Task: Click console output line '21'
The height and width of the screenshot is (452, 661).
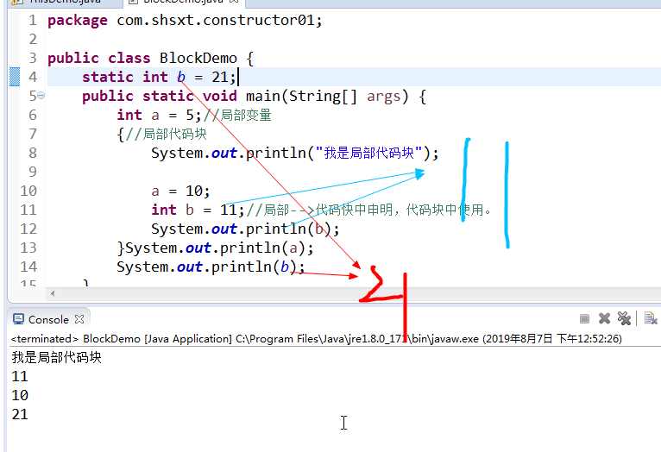Action: coord(20,414)
